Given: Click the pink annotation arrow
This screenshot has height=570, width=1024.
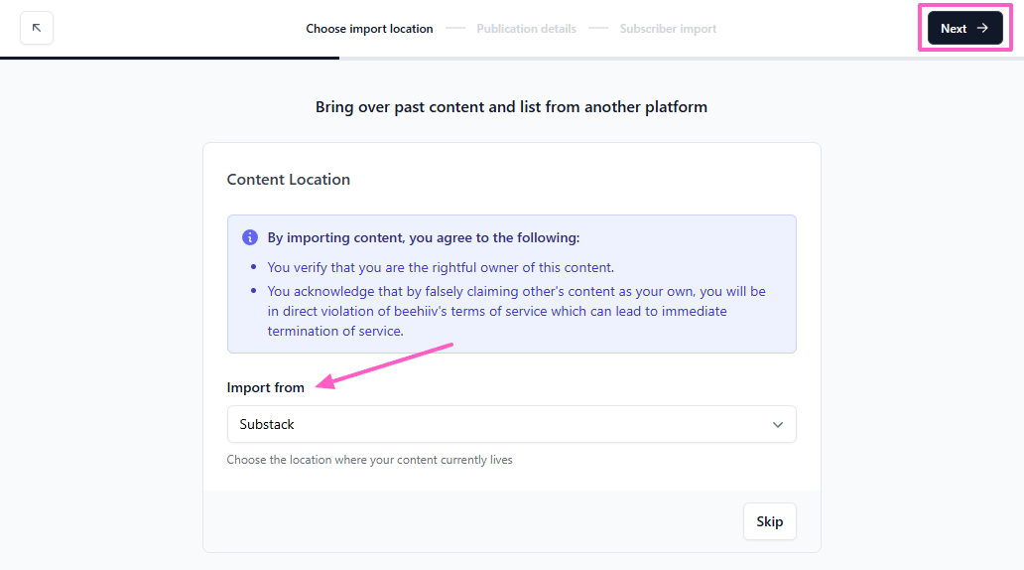Looking at the screenshot, I should (385, 364).
